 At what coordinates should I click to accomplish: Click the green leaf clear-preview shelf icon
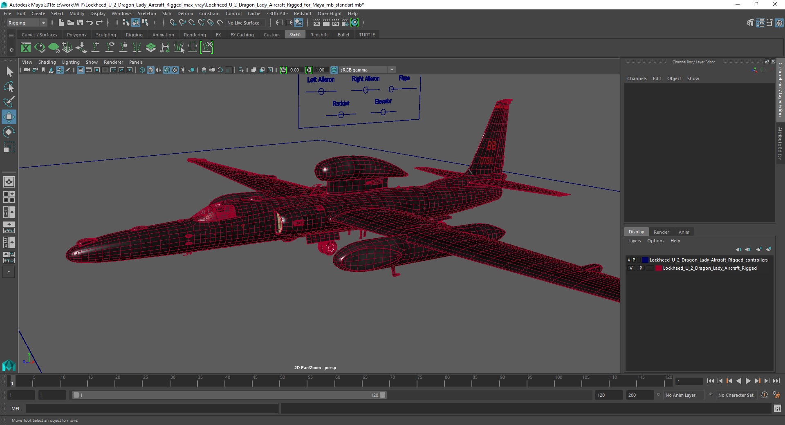(x=54, y=48)
